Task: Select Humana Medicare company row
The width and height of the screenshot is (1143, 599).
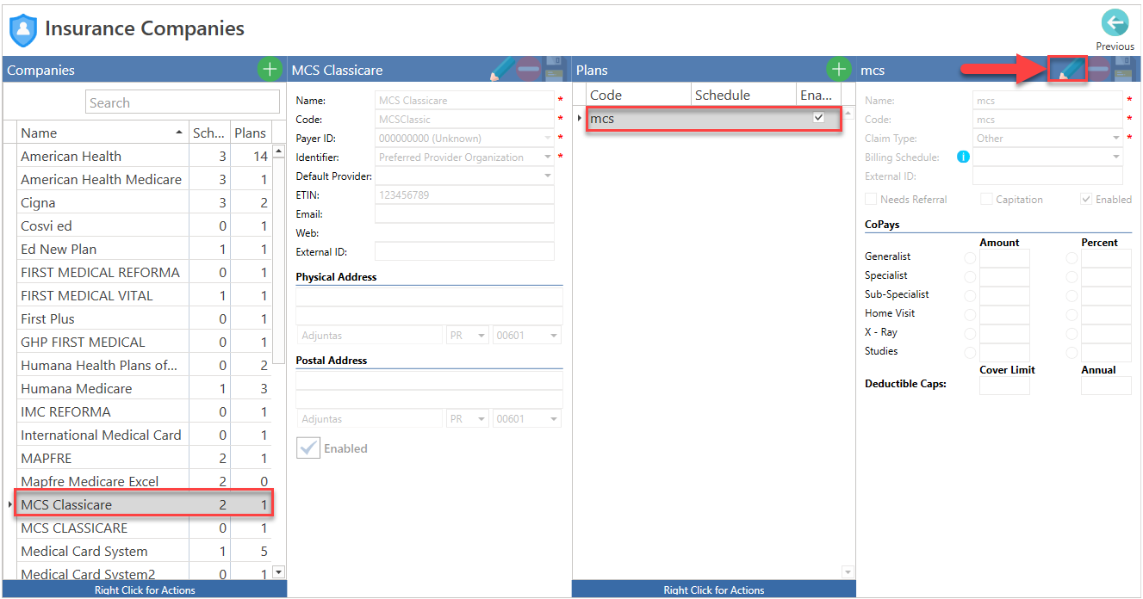Action: (144, 388)
